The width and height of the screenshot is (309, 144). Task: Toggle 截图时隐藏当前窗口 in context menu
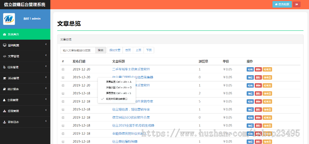tap(117, 99)
